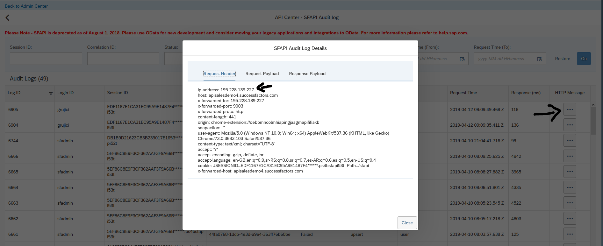Select login ID sfadmin in row 6666
603x246 pixels.
pyautogui.click(x=65, y=156)
